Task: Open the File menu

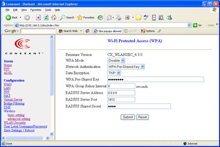Action: pos(7,10)
